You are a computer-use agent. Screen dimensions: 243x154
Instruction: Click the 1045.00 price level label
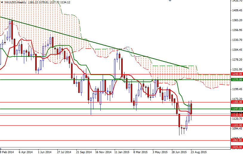tap(237, 147)
